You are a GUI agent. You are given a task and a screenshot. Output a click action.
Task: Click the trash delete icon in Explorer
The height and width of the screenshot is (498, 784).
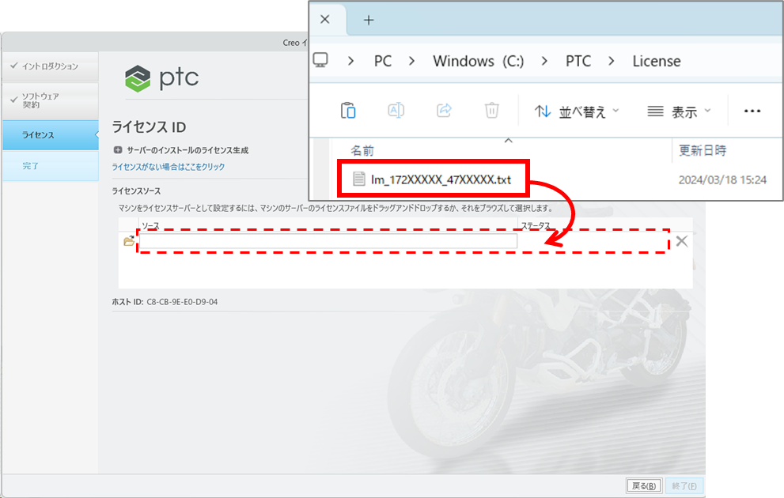(x=491, y=111)
